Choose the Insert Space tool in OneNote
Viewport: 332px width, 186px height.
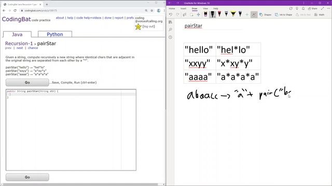pyautogui.click(x=191, y=14)
